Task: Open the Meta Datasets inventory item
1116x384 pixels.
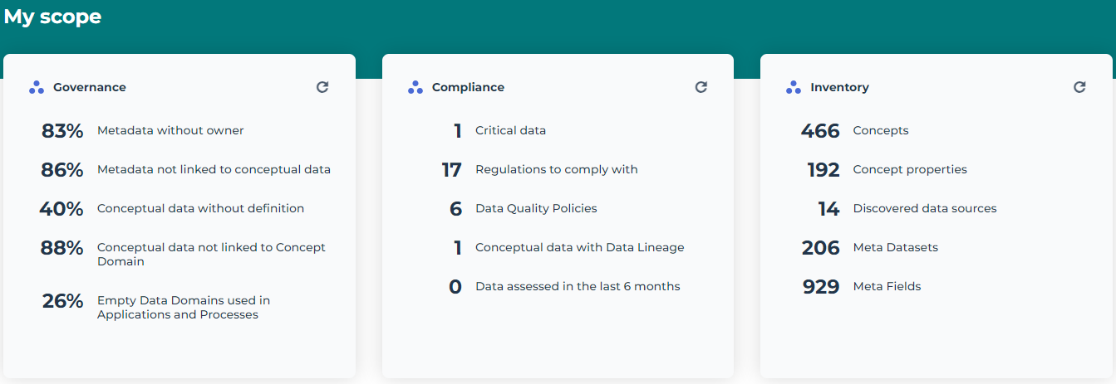Action: 895,248
